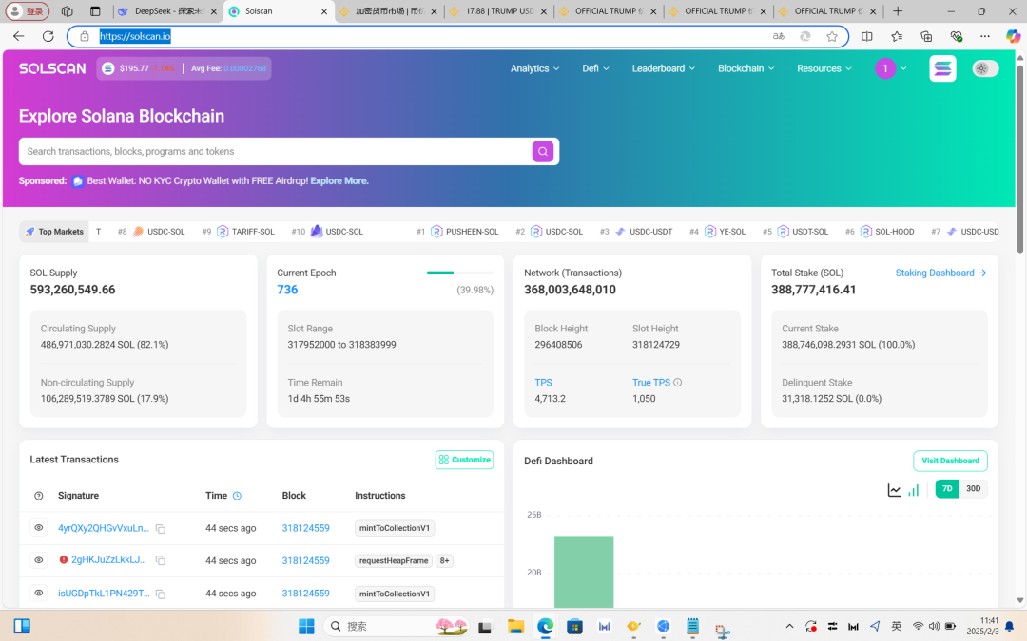
Task: Click the taskbar search box
Action: point(397,627)
